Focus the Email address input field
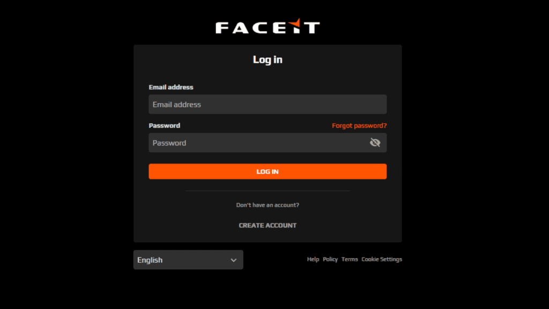The height and width of the screenshot is (309, 549). coord(268,104)
